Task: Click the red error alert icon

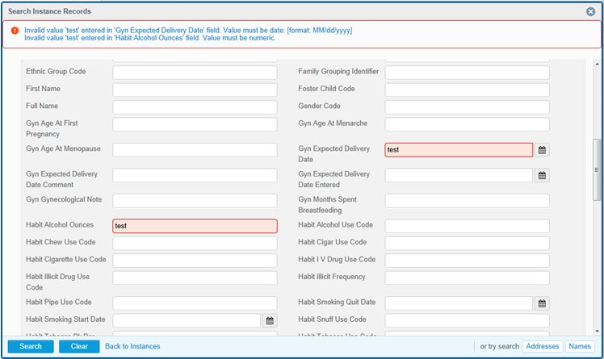Action: [x=14, y=31]
